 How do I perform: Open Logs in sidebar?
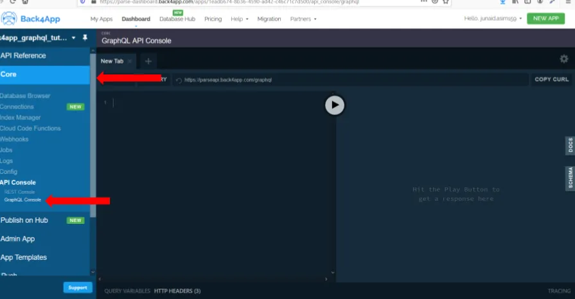point(6,161)
